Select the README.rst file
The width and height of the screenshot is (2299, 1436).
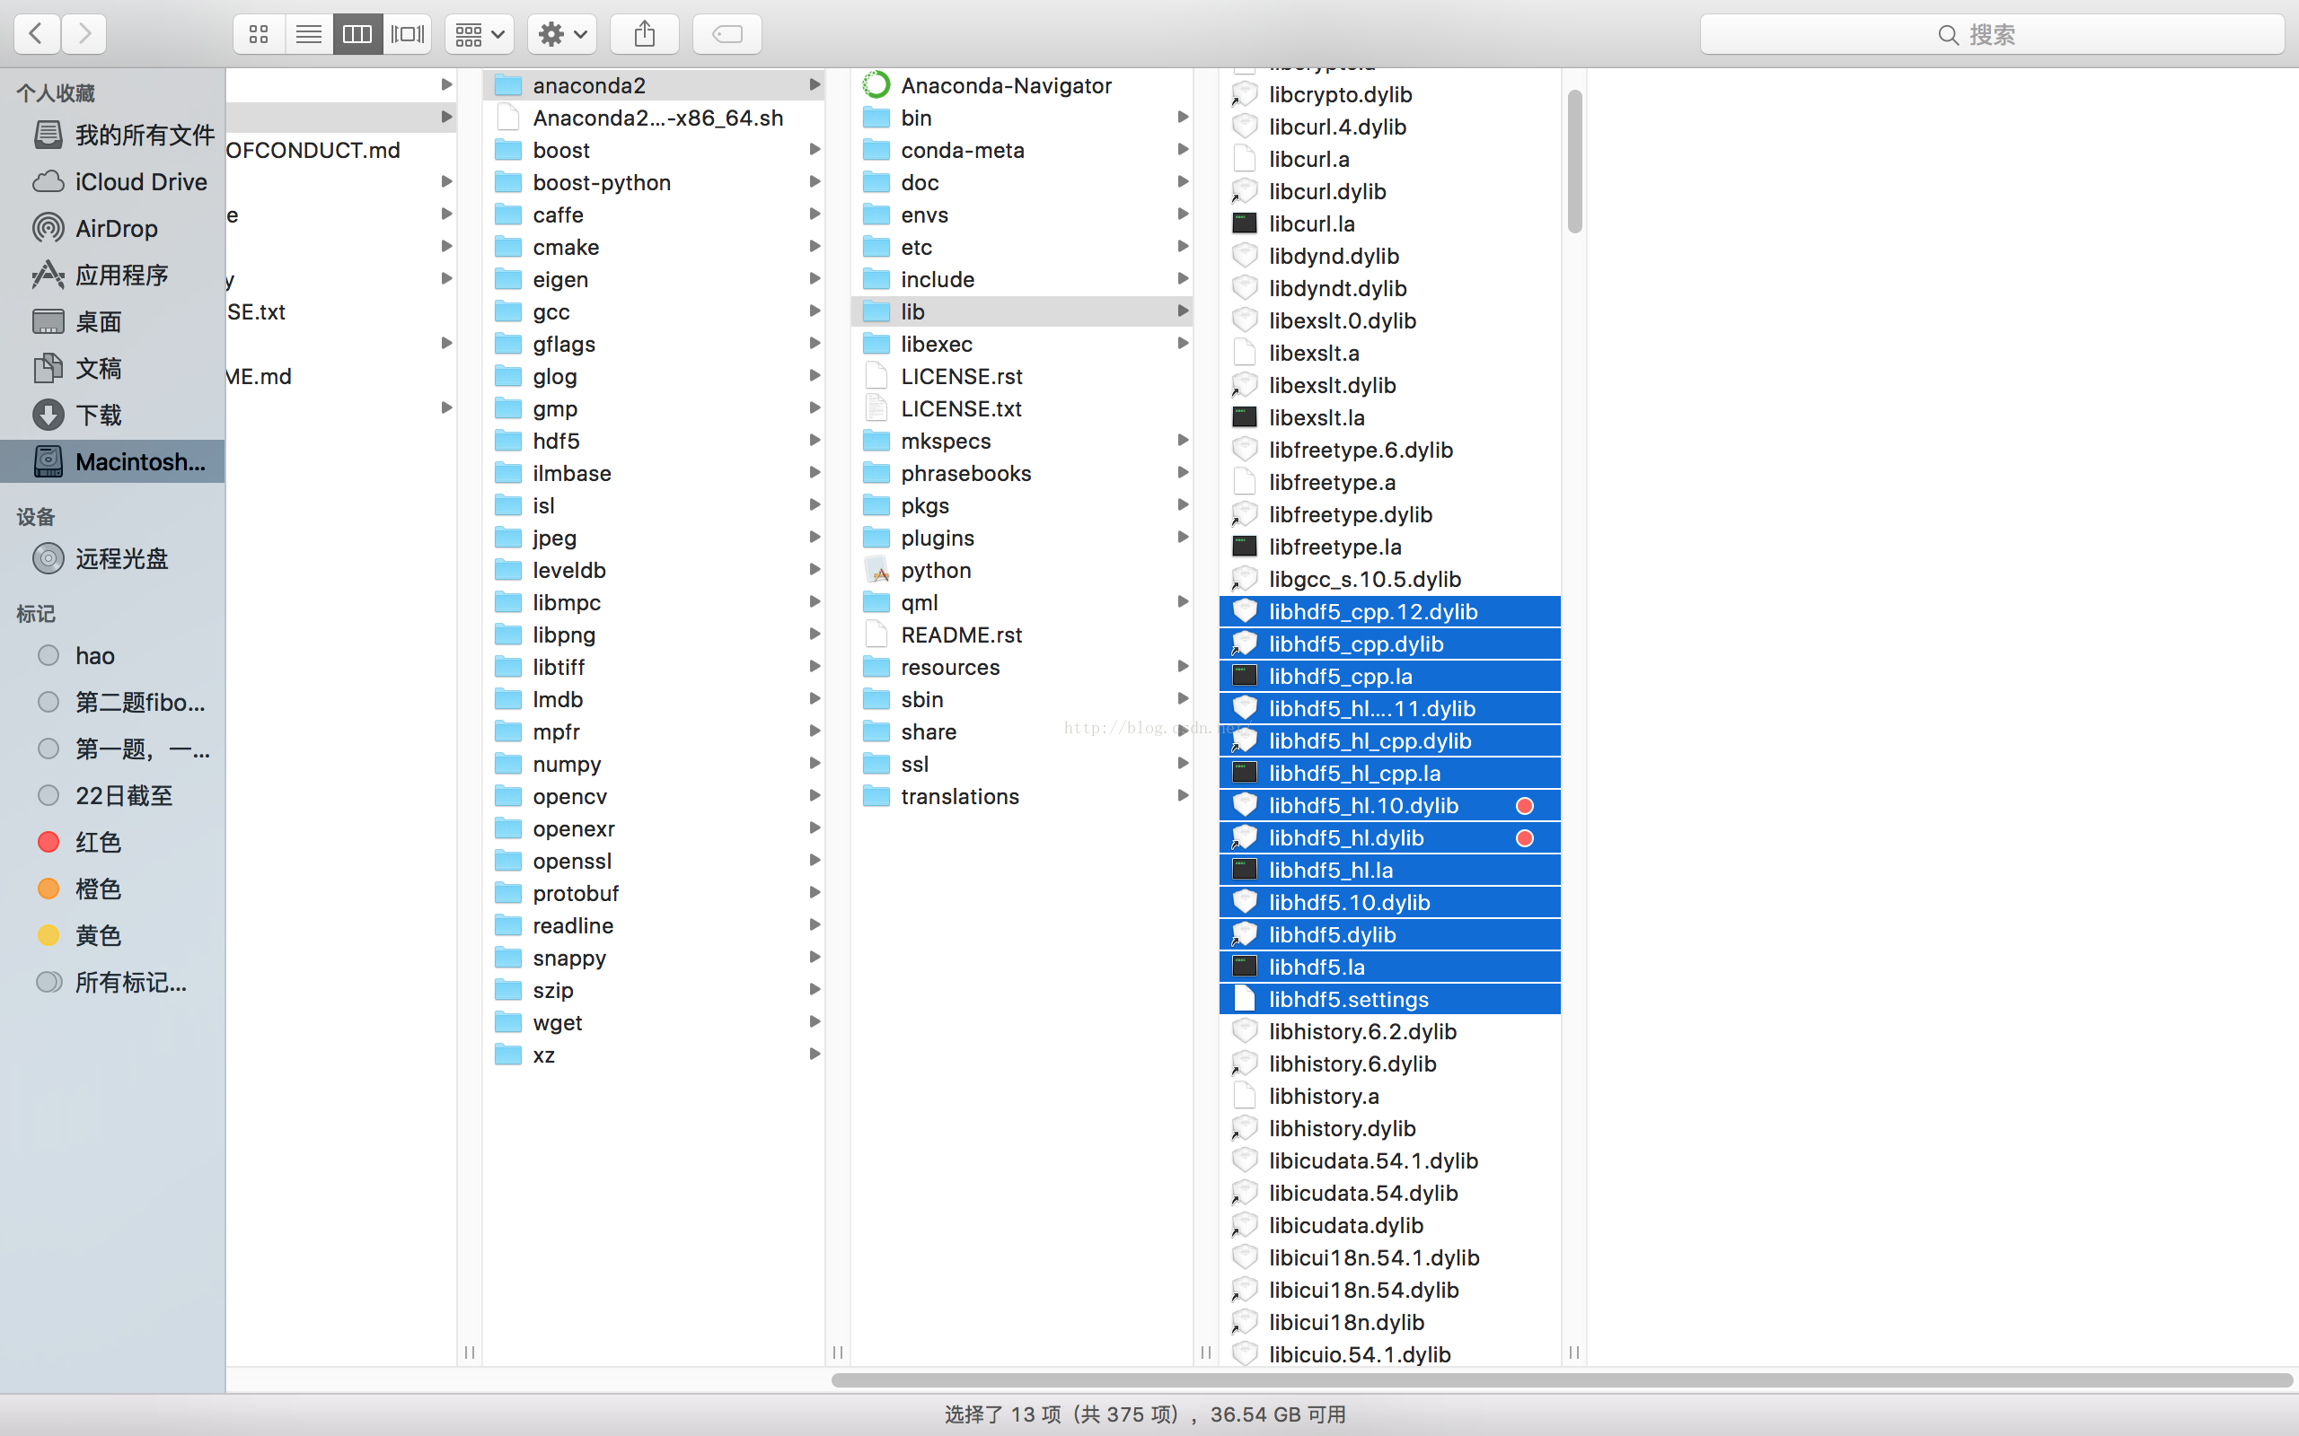(x=1021, y=635)
